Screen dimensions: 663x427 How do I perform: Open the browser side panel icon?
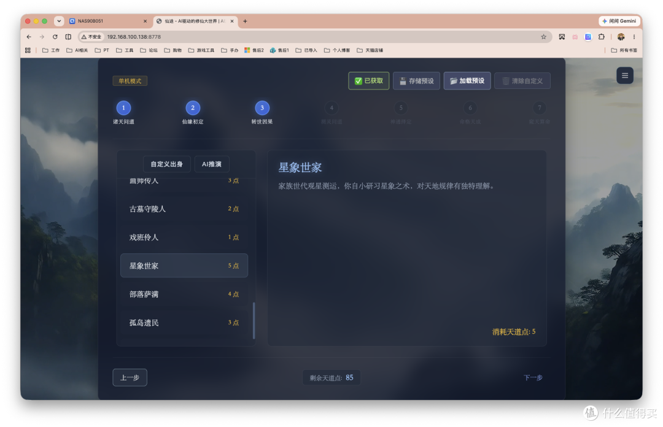click(x=68, y=37)
